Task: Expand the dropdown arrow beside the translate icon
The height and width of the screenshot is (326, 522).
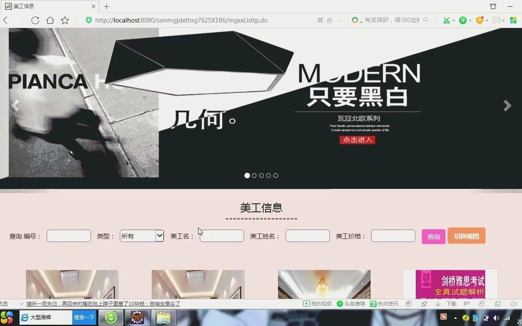Action: (470, 20)
